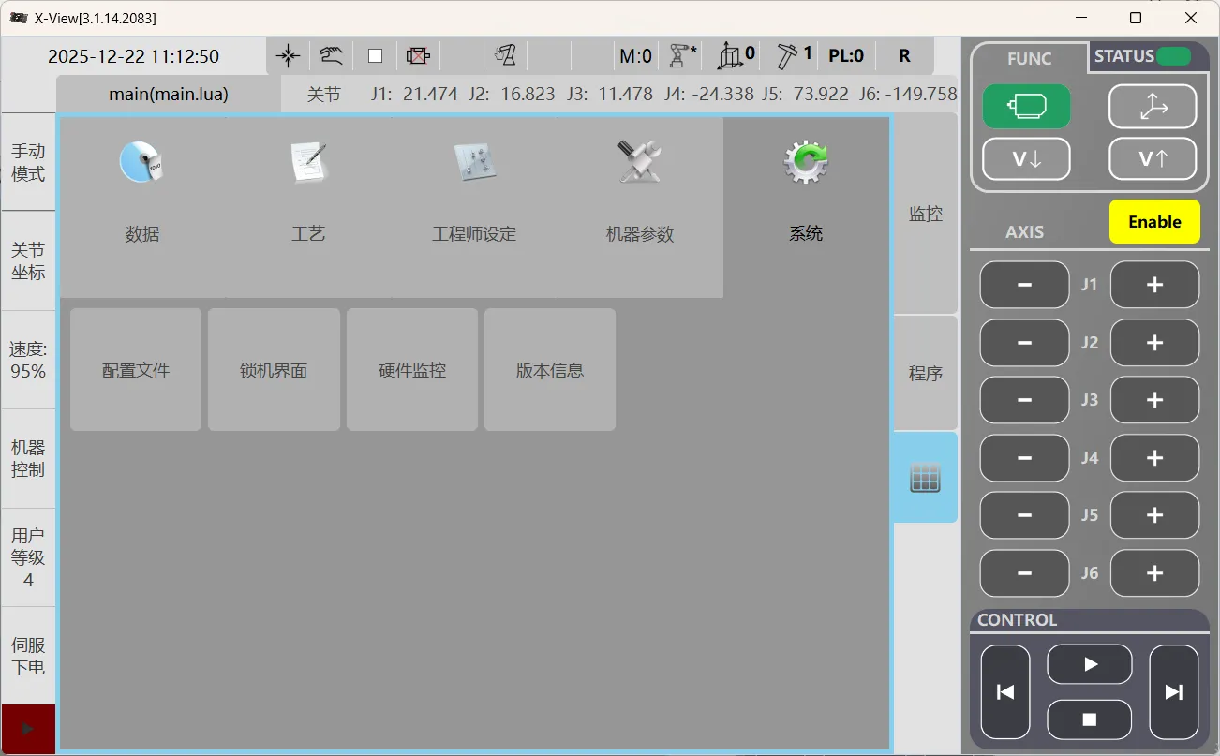This screenshot has width=1220, height=756.
Task: Open the 关节坐标 coordinate system selector
Action: pos(28,261)
